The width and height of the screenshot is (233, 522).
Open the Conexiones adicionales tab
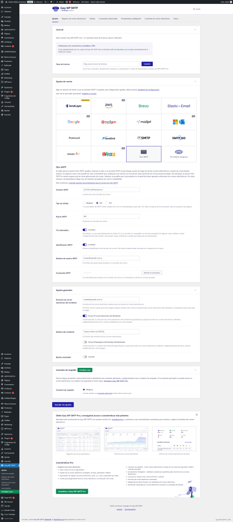[x=108, y=19]
